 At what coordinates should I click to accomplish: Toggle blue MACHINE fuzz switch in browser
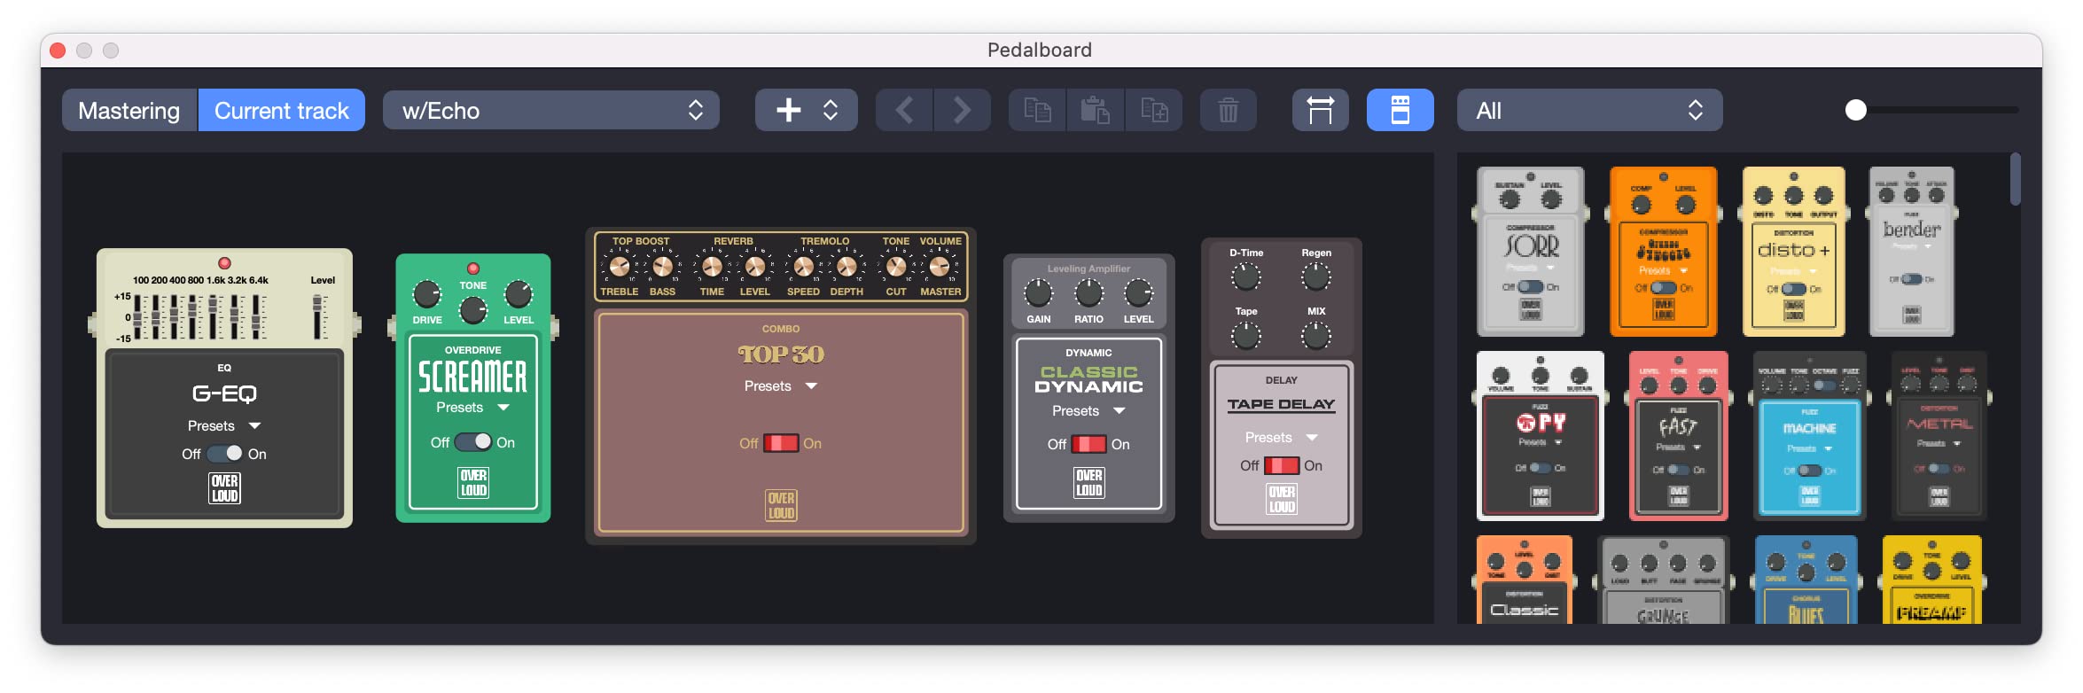1810,471
